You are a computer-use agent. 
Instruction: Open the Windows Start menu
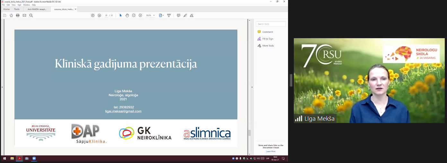tap(4, 159)
